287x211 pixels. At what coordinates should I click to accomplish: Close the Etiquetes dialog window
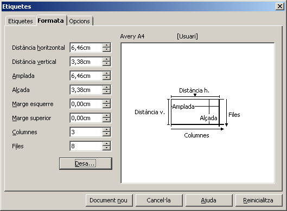coord(280,6)
